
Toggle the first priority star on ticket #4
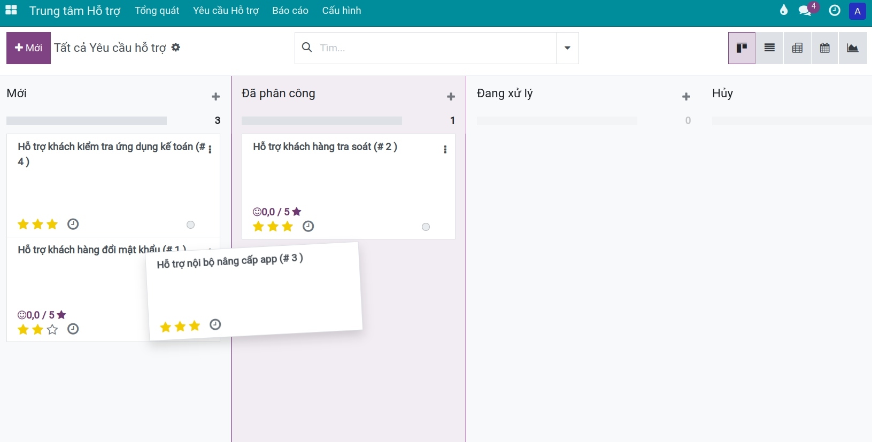pyautogui.click(x=23, y=224)
